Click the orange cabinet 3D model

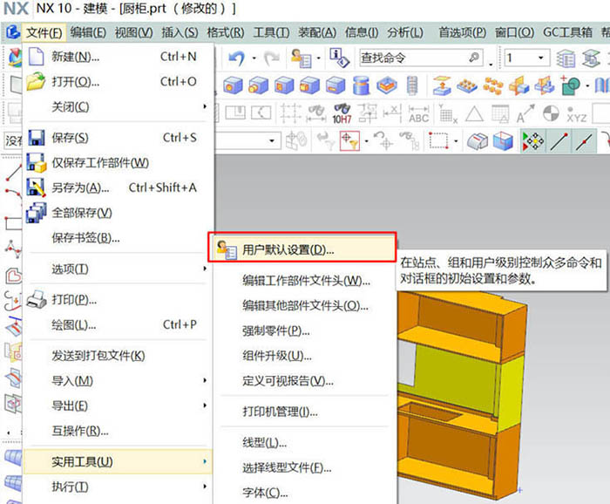[x=463, y=397]
